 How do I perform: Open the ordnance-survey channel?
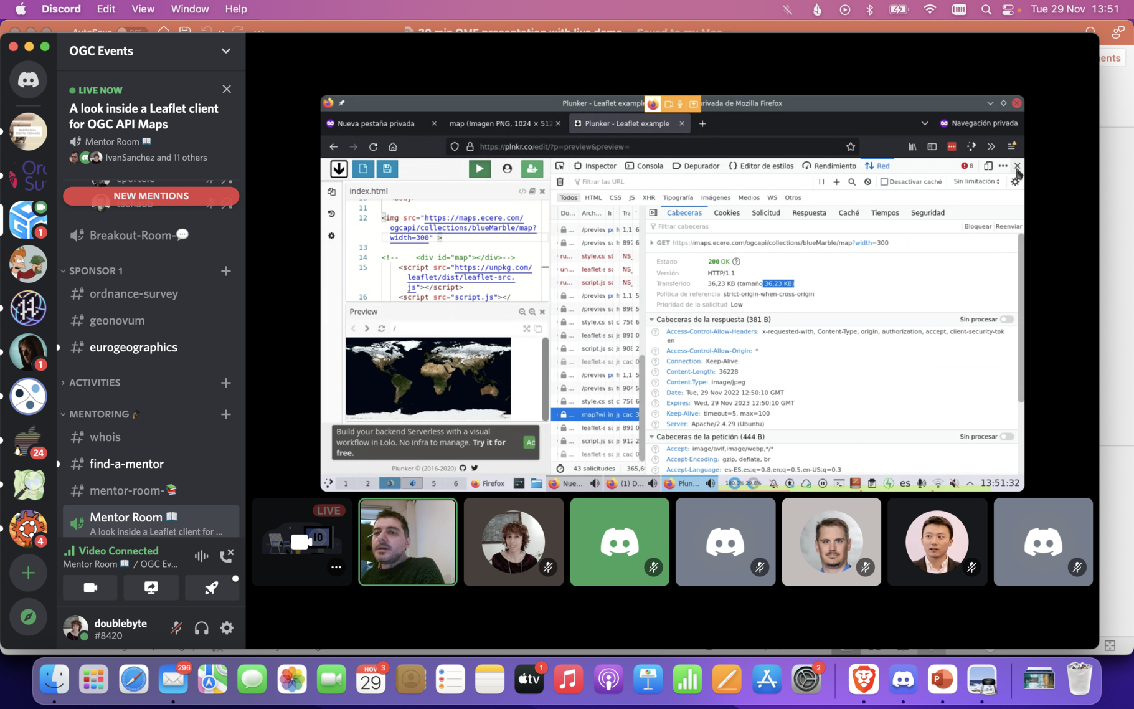coord(151,294)
